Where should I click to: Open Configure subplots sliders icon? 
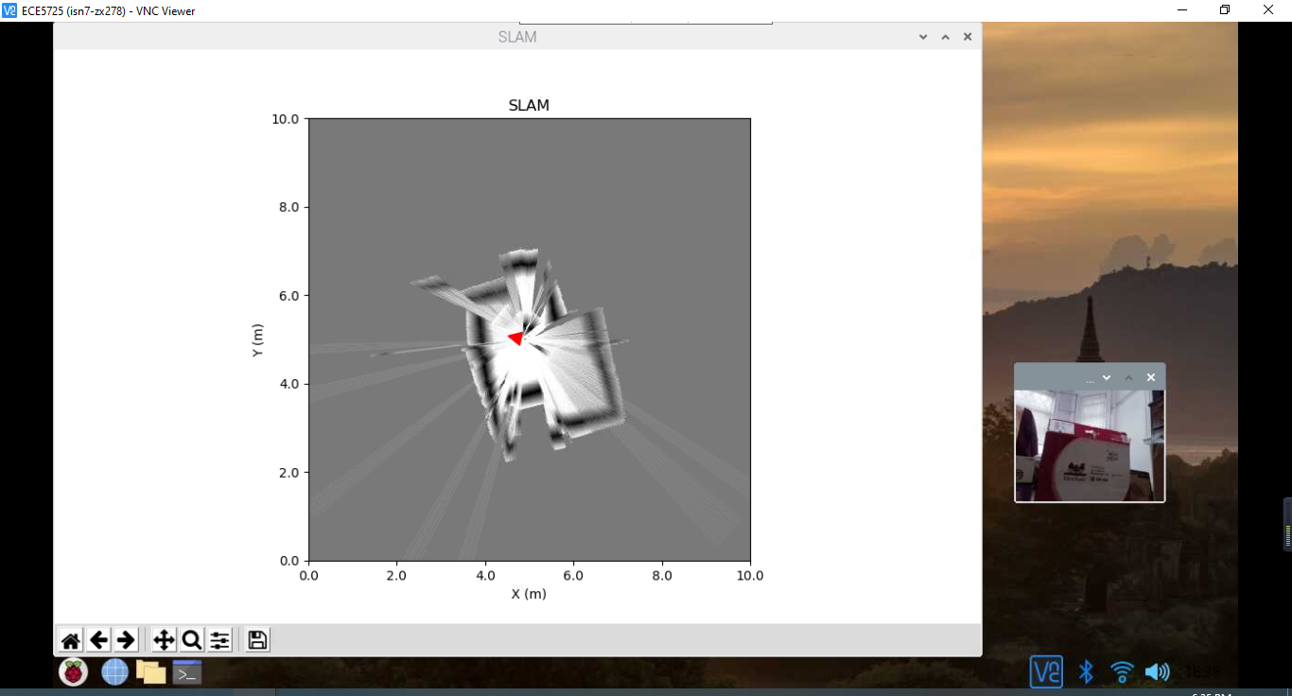219,640
